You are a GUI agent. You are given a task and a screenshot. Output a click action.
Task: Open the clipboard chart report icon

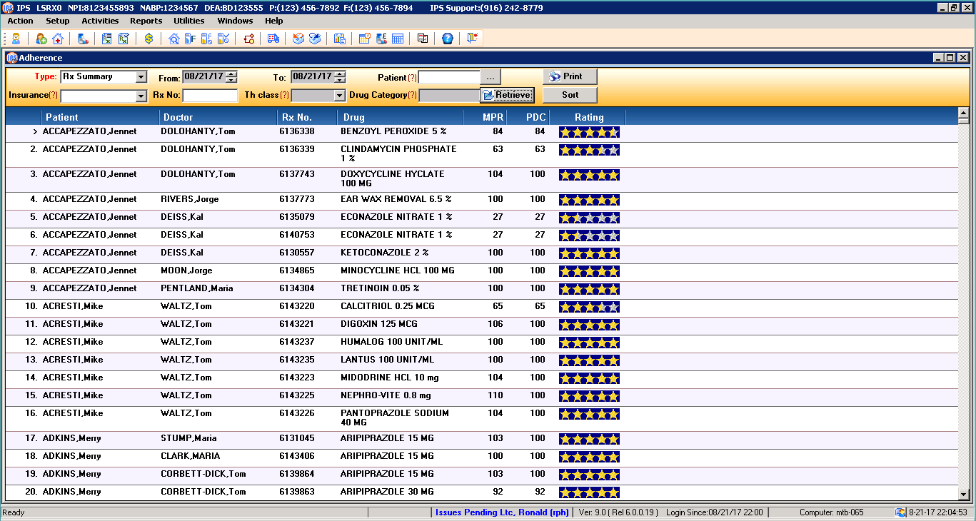coord(339,39)
